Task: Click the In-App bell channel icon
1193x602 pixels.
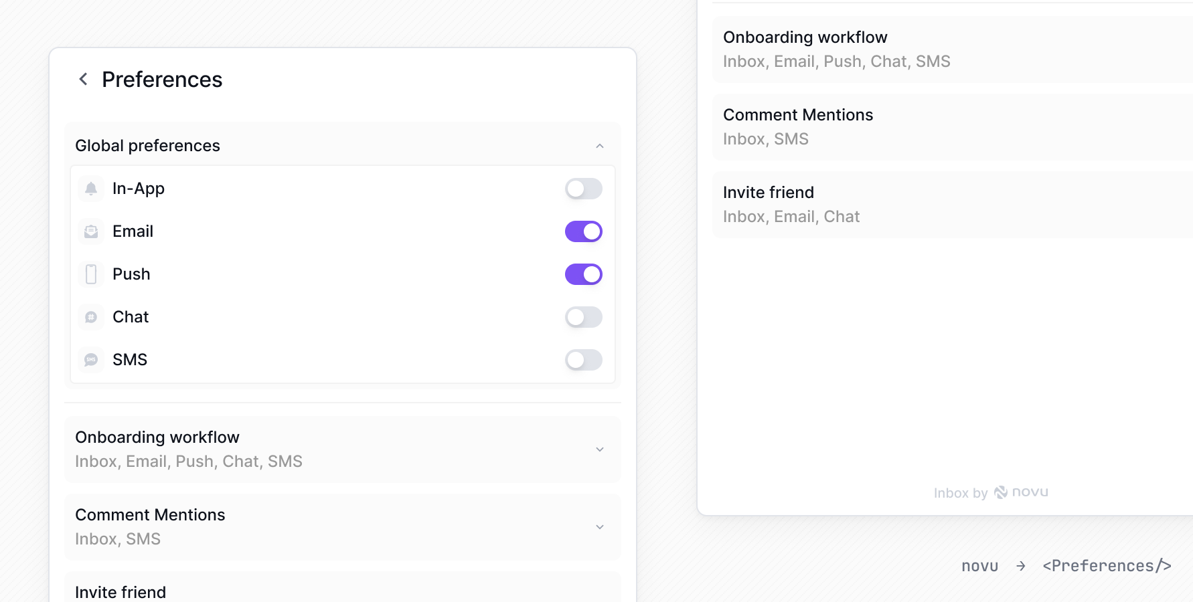Action: click(x=91, y=188)
